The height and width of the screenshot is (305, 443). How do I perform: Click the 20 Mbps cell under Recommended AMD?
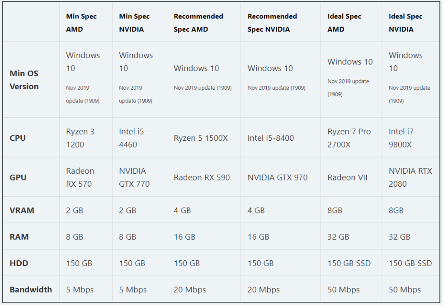(x=189, y=290)
